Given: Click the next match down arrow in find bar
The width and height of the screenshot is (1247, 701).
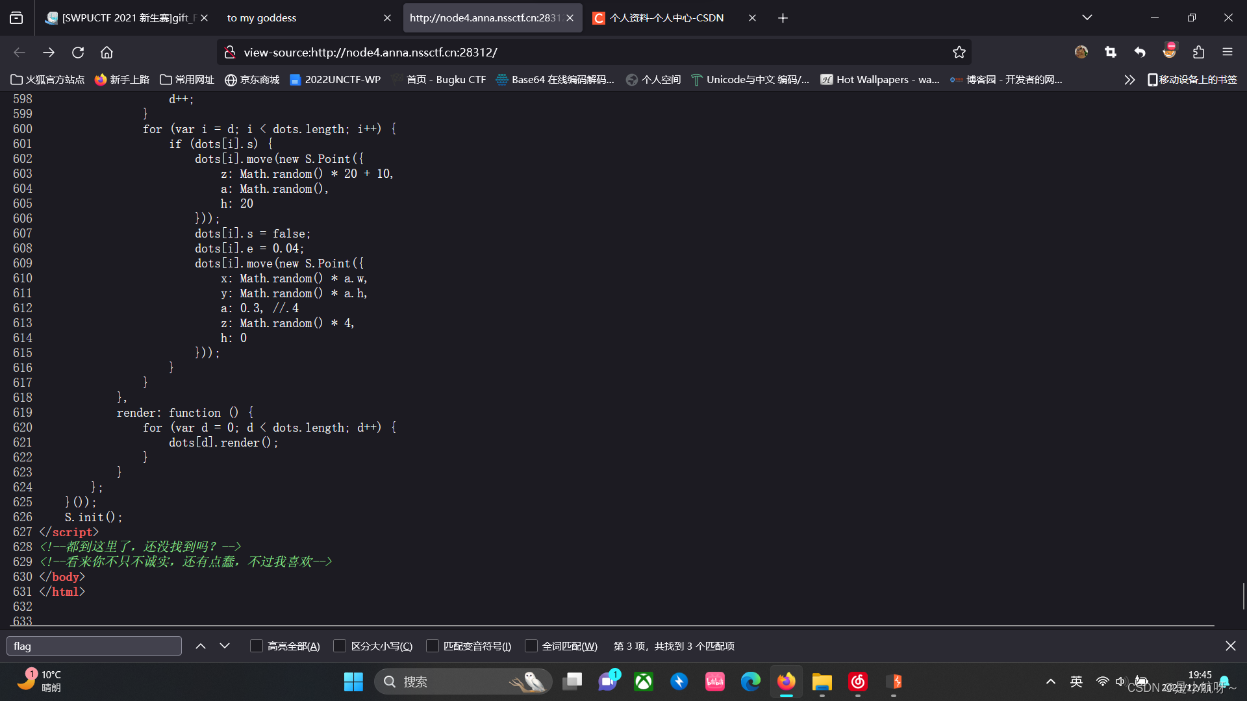Looking at the screenshot, I should pyautogui.click(x=225, y=645).
